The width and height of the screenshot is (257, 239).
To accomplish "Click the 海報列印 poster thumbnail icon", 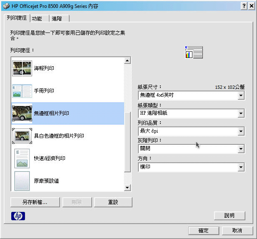I will pyautogui.click(x=22, y=68).
